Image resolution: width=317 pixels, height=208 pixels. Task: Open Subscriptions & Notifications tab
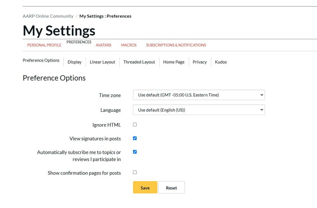pyautogui.click(x=176, y=45)
